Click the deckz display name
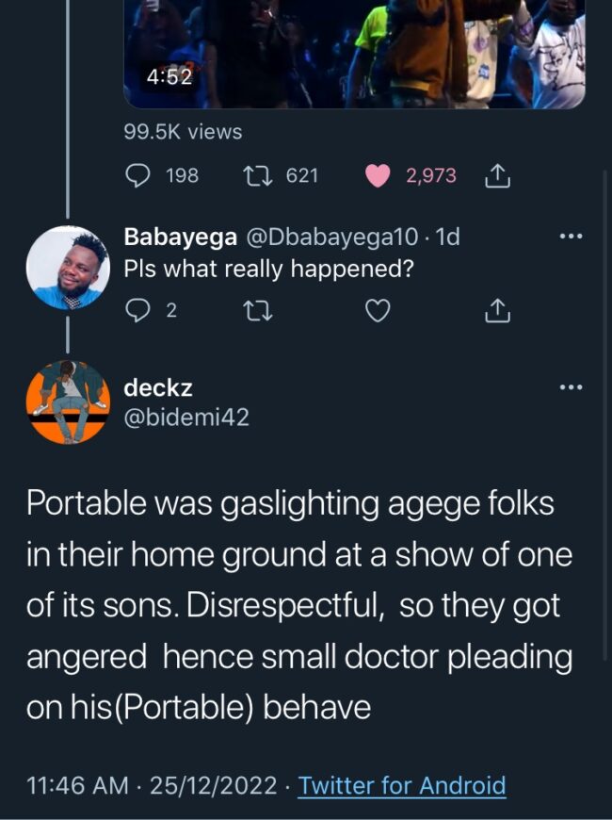The height and width of the screenshot is (820, 612). click(x=158, y=387)
